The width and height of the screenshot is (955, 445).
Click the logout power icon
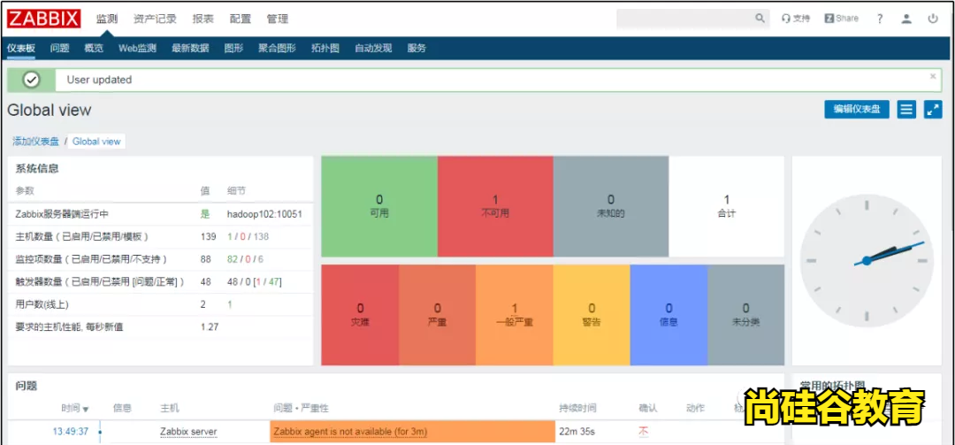click(x=933, y=19)
